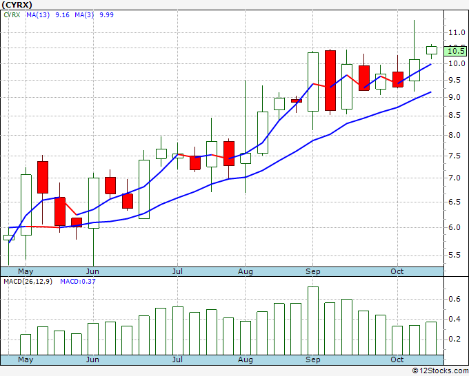Click the tall white candlestick at September start
The image size is (469, 376).
[x=313, y=82]
